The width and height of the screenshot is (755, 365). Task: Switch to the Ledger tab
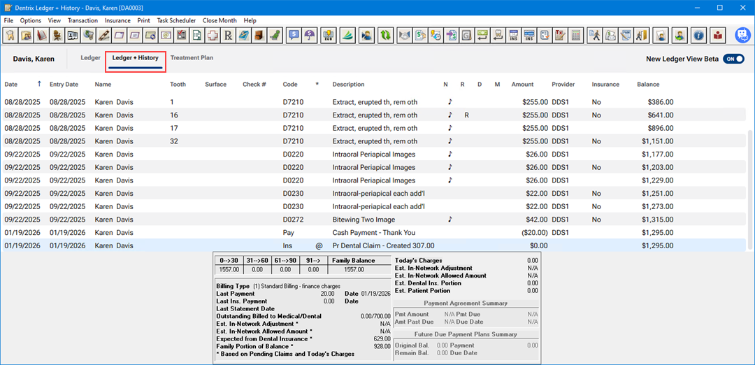click(x=90, y=58)
